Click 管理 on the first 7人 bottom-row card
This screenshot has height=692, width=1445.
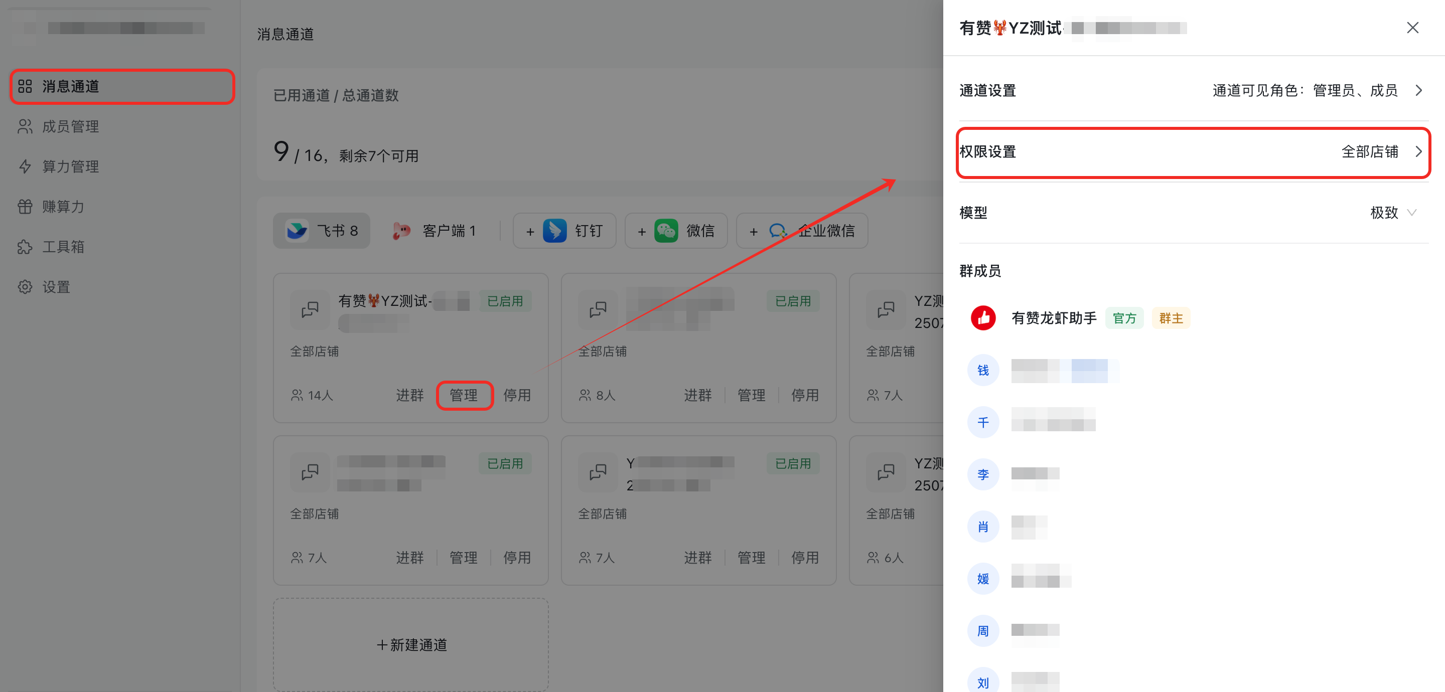464,558
